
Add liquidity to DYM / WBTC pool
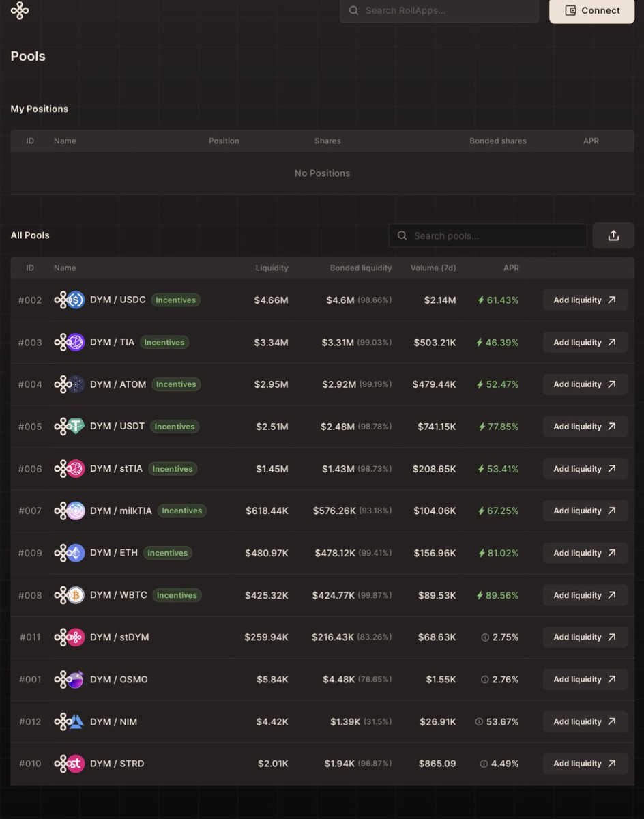585,595
